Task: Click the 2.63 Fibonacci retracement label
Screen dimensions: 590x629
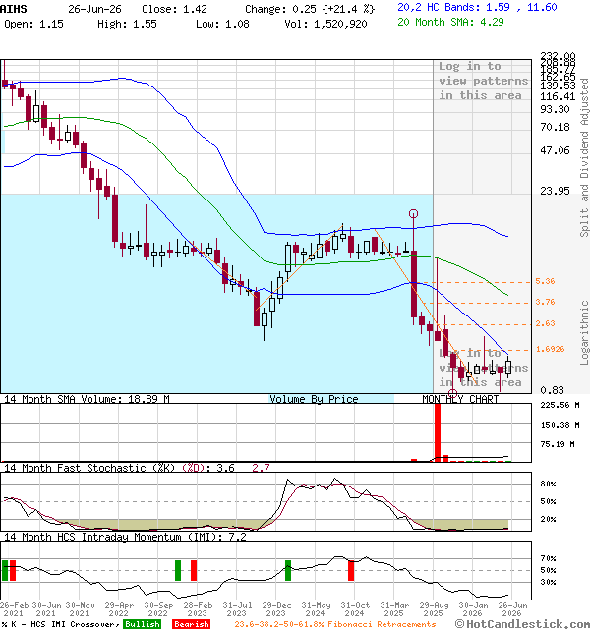Action: pyautogui.click(x=545, y=323)
